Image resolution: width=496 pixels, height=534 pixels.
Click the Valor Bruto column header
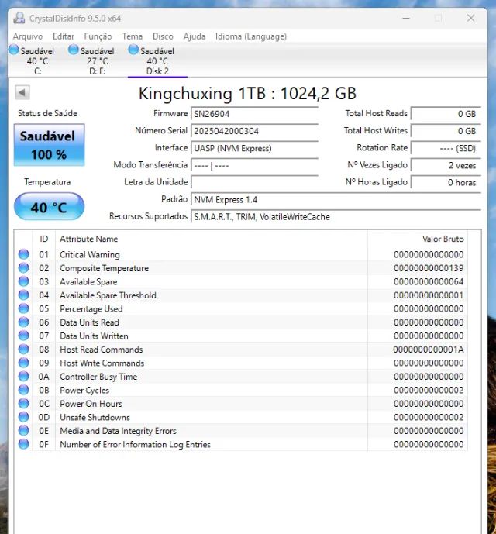(x=443, y=239)
